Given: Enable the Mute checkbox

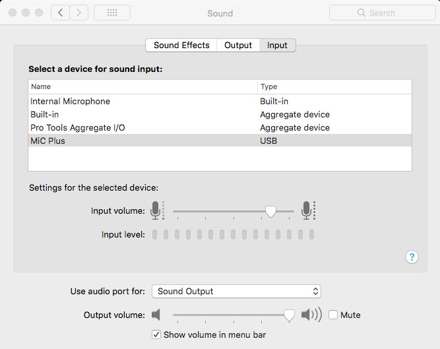Looking at the screenshot, I should tap(333, 315).
